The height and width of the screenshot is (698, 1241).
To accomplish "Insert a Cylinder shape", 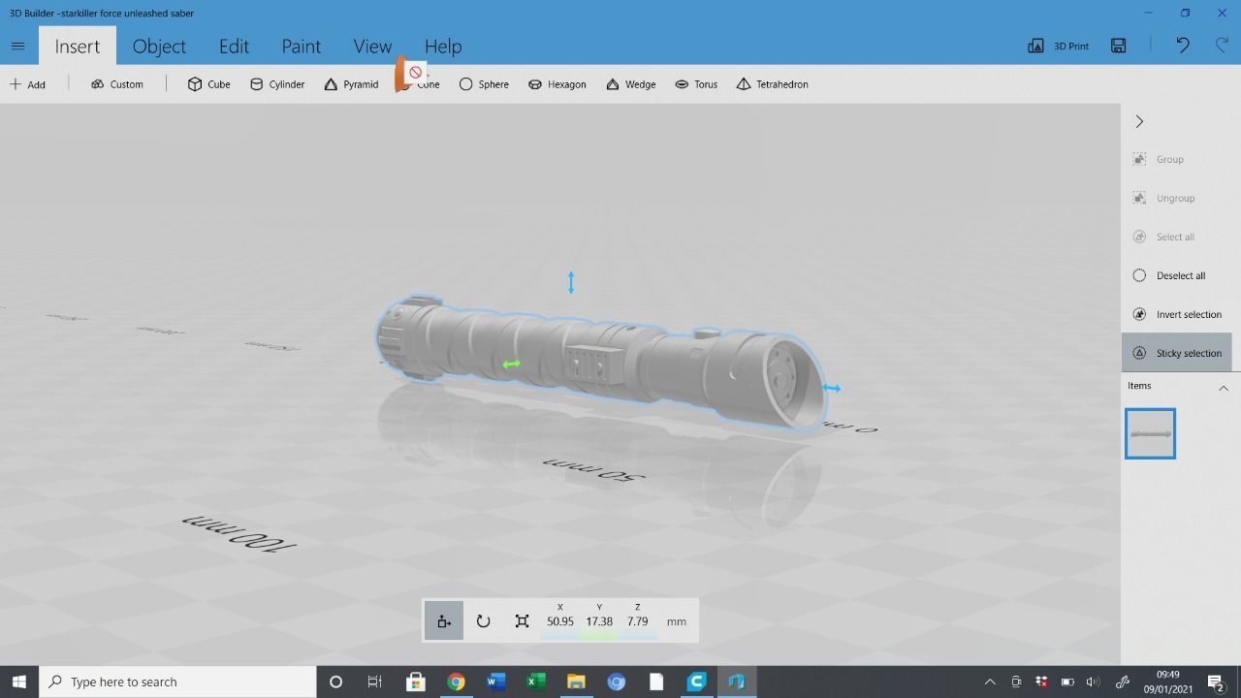I will pyautogui.click(x=277, y=84).
